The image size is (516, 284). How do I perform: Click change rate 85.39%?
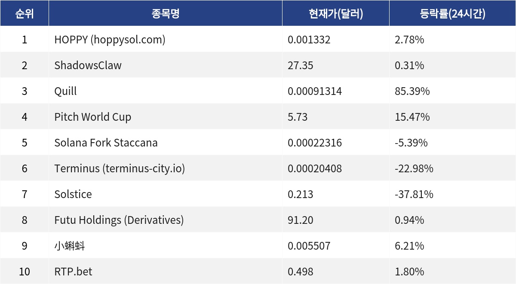point(412,92)
